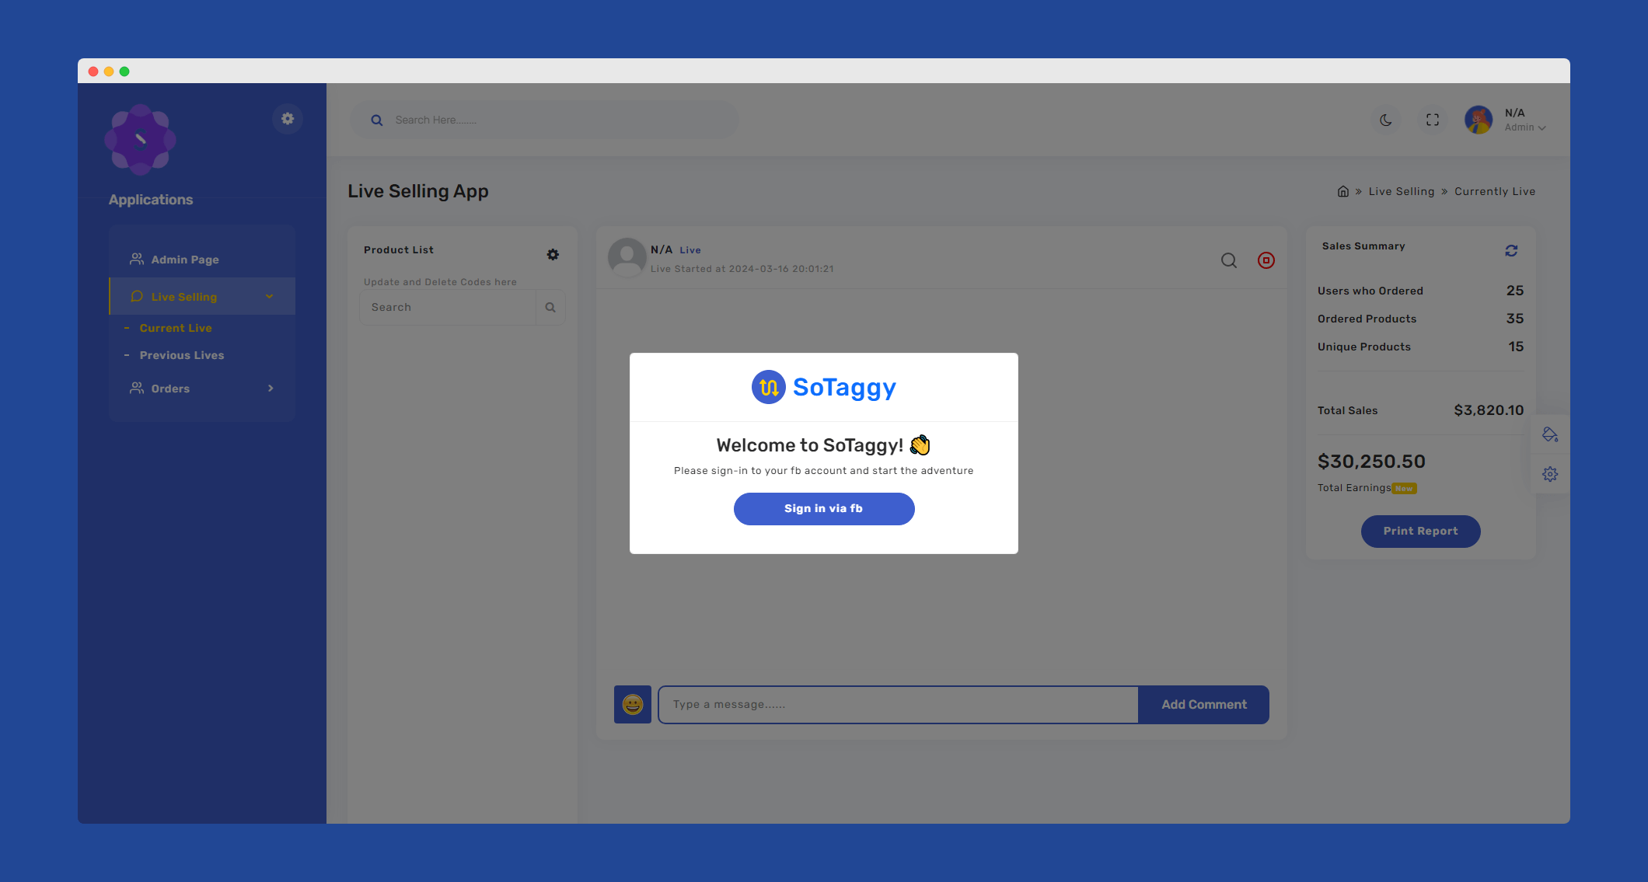
Task: Click Currently Live breadcrumb link
Action: click(1495, 192)
